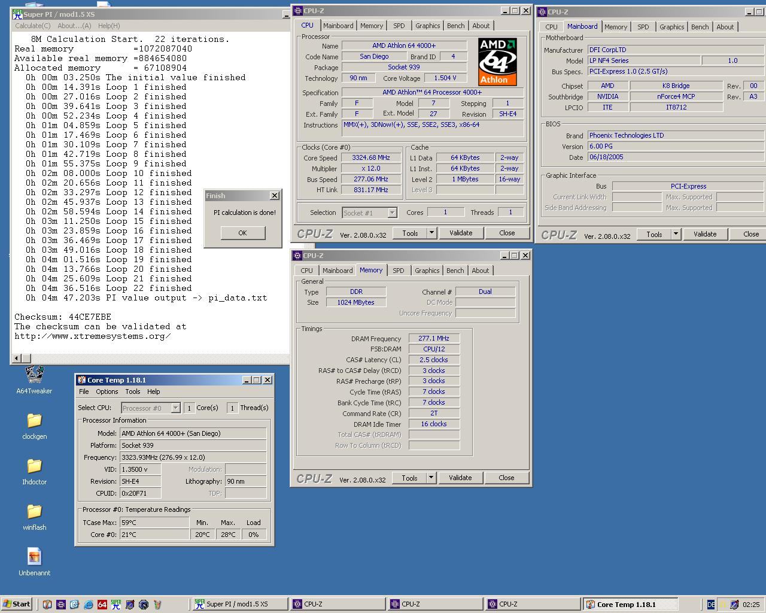Click Super PI horizontal scrollbar left arrow
The width and height of the screenshot is (766, 613).
[x=17, y=358]
